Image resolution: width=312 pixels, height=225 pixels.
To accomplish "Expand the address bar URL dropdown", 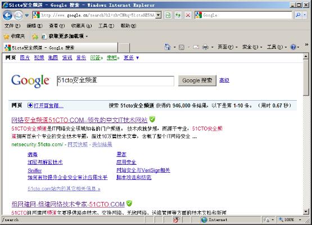I will pyautogui.click(x=159, y=15).
